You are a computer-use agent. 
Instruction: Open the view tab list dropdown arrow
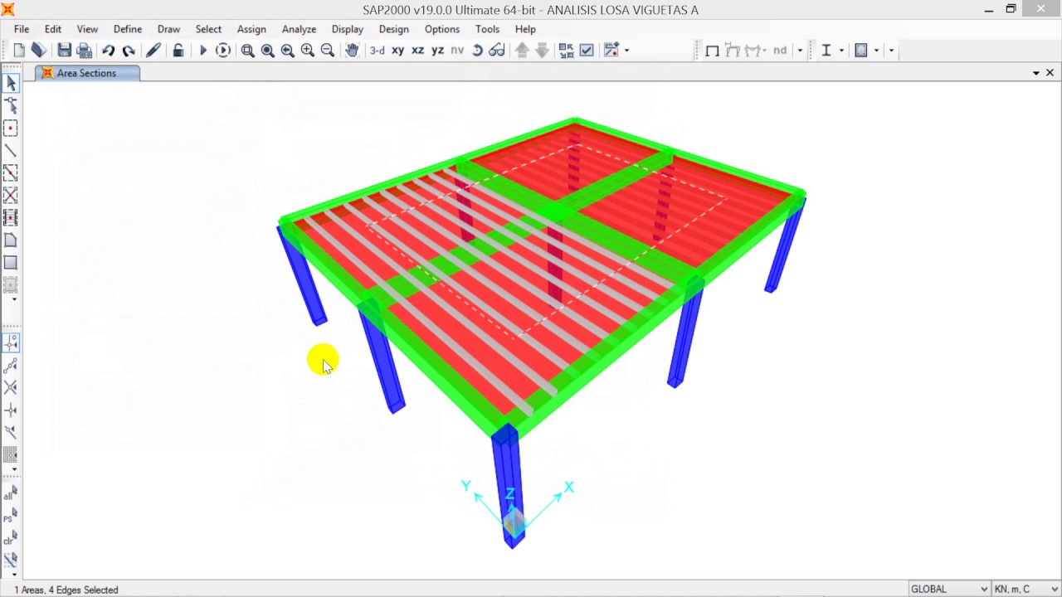tap(1036, 73)
